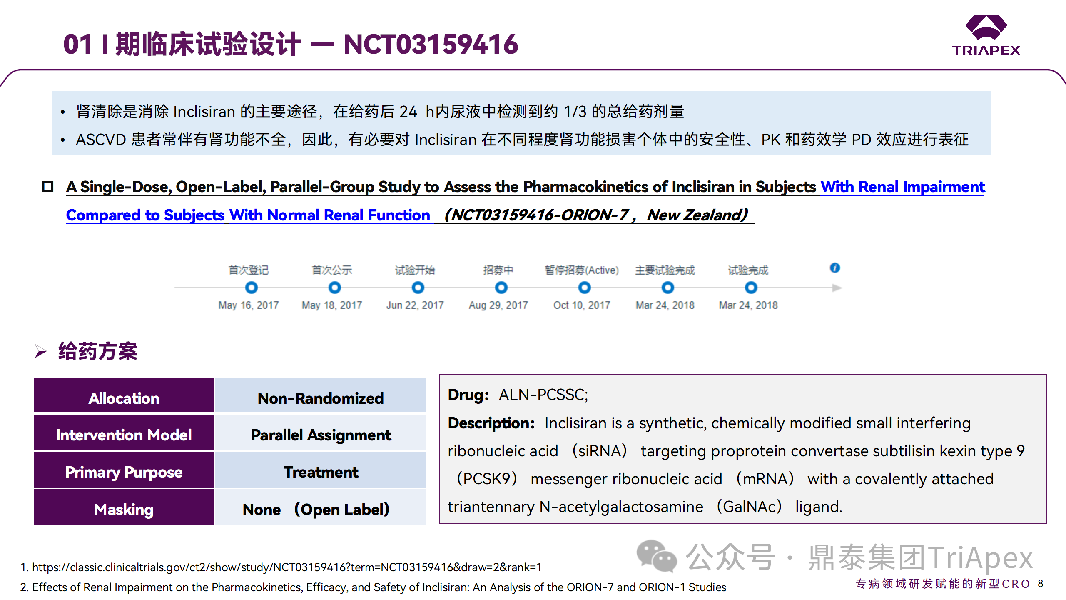Click the square bullet before study title
This screenshot has width=1066, height=600.
pos(48,186)
